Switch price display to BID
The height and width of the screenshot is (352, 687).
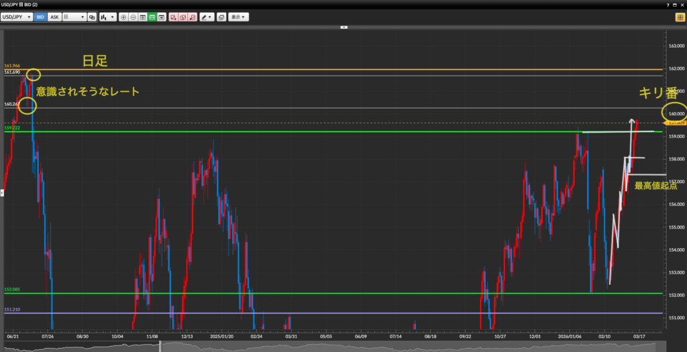(x=40, y=17)
